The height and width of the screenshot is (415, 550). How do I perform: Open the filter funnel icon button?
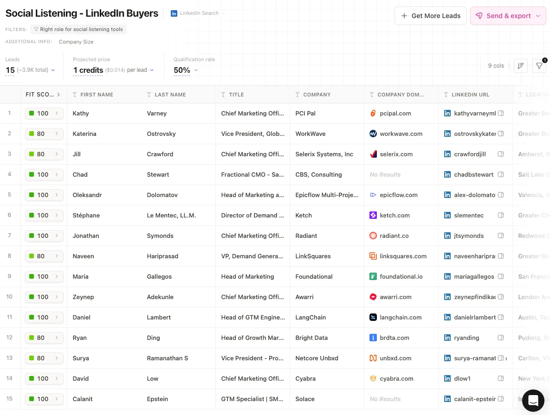click(539, 65)
